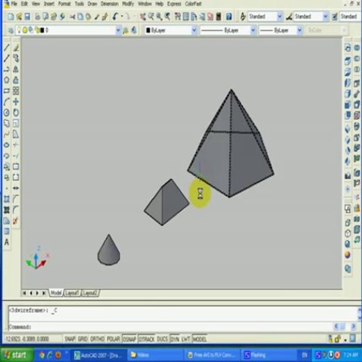
Task: Select the Circle tool
Action: coord(7,113)
